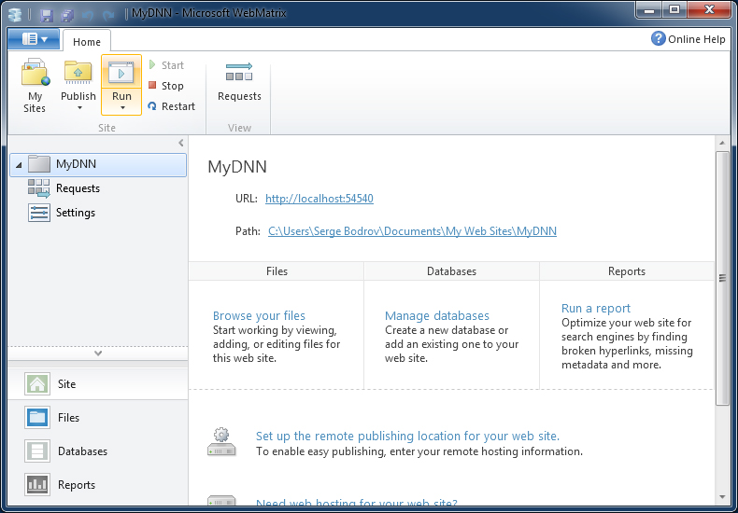Select MyDNN in the tree
This screenshot has height=513, width=738.
coord(98,164)
